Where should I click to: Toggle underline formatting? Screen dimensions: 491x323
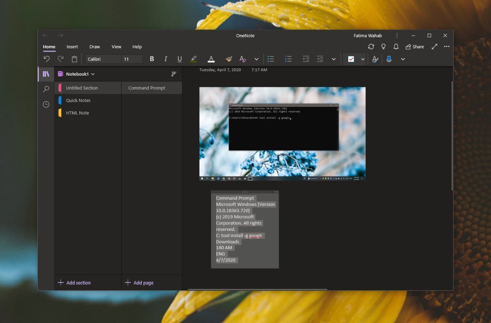click(179, 59)
